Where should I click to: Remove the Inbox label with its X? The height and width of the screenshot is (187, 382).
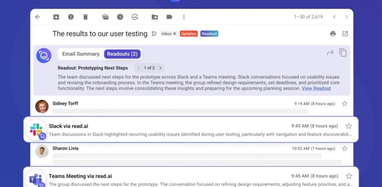pos(175,34)
